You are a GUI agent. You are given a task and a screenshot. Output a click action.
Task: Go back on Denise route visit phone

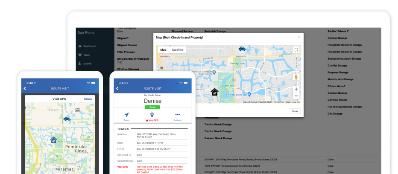[117, 89]
